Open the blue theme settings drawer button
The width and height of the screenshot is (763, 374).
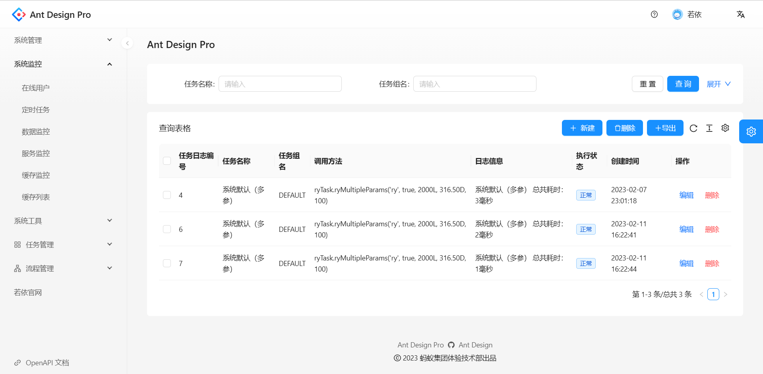(x=751, y=131)
